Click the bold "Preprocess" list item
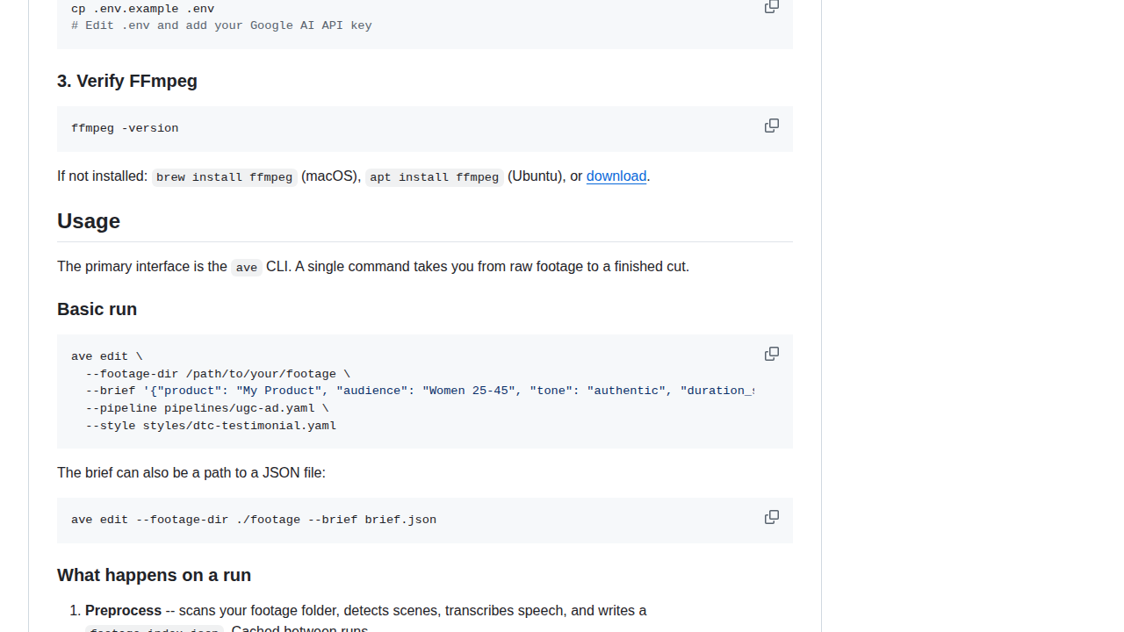1124x632 pixels. [x=123, y=610]
